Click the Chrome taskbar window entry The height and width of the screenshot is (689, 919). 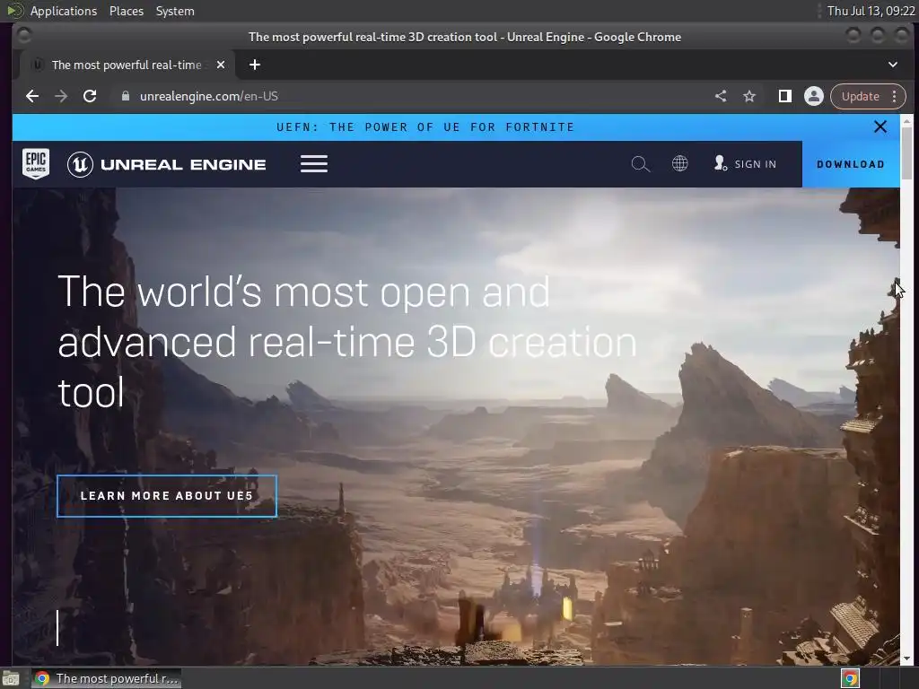(x=107, y=678)
